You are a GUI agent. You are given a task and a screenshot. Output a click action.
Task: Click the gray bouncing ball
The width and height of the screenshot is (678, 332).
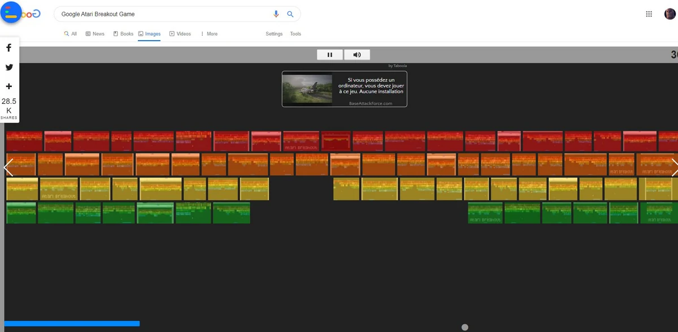click(x=465, y=327)
